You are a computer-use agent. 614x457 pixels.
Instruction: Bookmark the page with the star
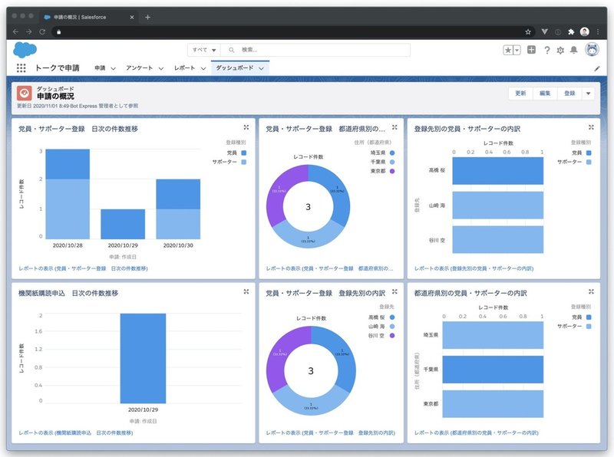528,31
